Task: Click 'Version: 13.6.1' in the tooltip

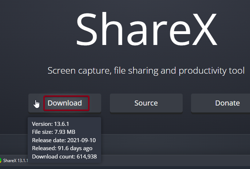Action: coord(51,124)
